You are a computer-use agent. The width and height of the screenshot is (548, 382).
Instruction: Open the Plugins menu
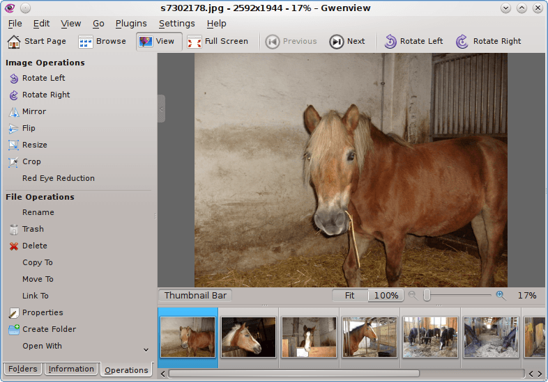point(131,24)
